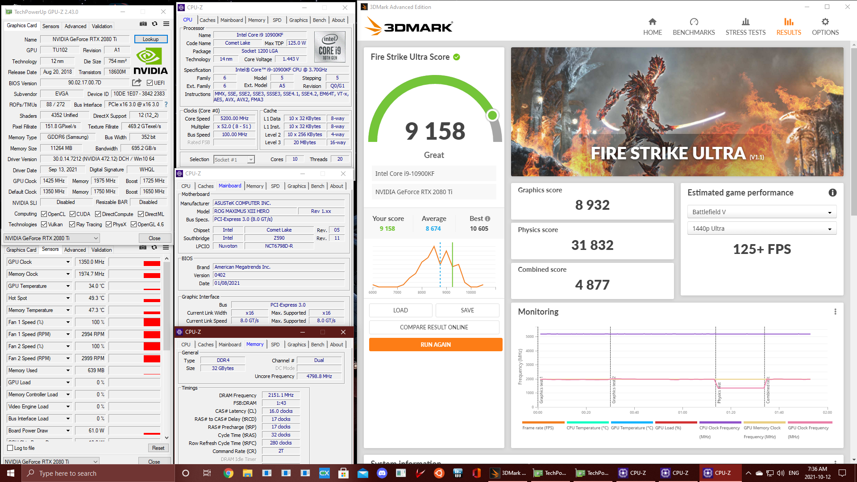Open STRESS TESTS section in 3DMark
The height and width of the screenshot is (482, 857).
tap(745, 27)
